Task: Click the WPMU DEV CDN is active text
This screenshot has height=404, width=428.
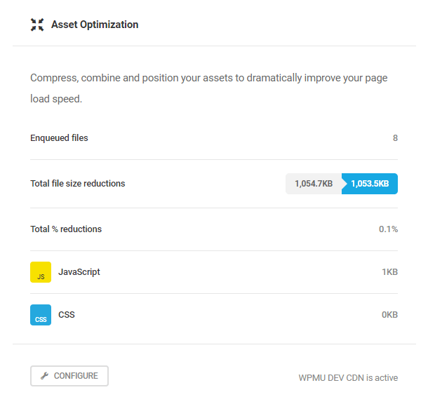Action: click(x=348, y=378)
